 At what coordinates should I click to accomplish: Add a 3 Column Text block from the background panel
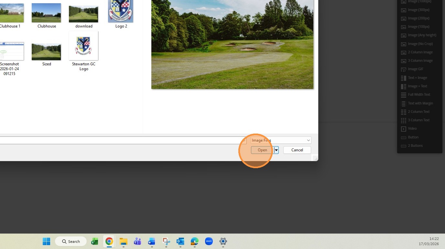(416, 120)
